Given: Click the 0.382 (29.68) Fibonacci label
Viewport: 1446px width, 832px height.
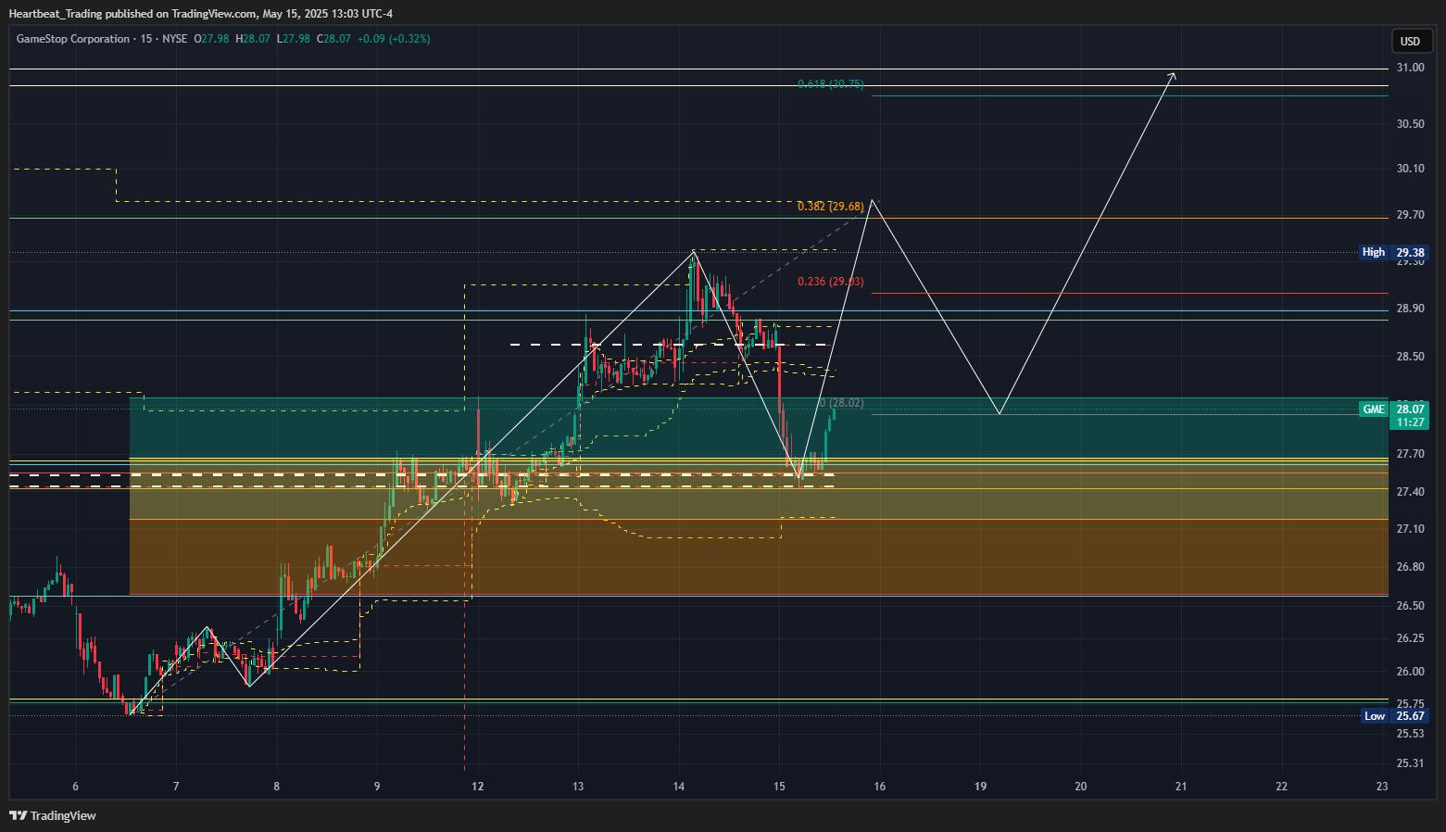Looking at the screenshot, I should tap(831, 207).
